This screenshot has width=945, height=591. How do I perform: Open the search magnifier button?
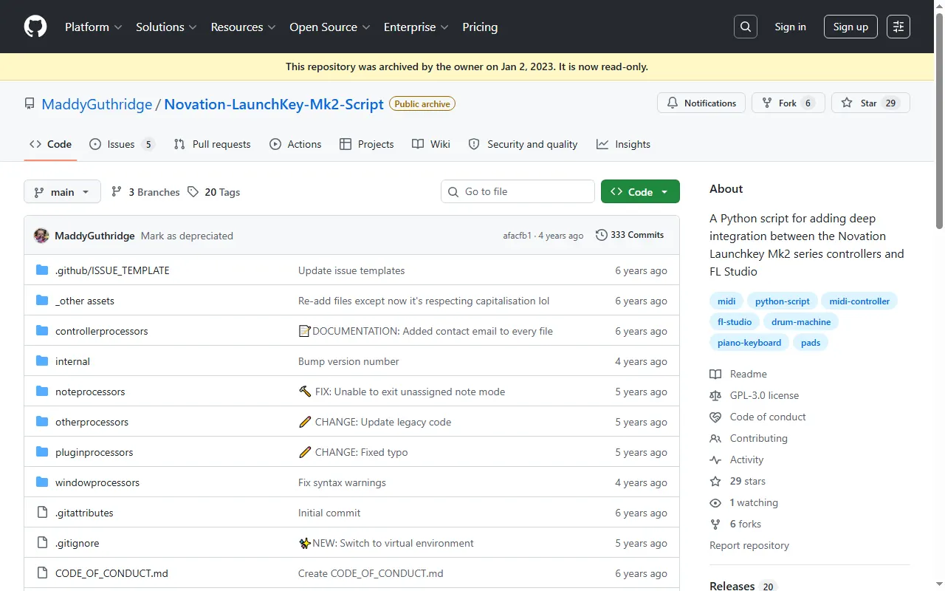tap(746, 27)
